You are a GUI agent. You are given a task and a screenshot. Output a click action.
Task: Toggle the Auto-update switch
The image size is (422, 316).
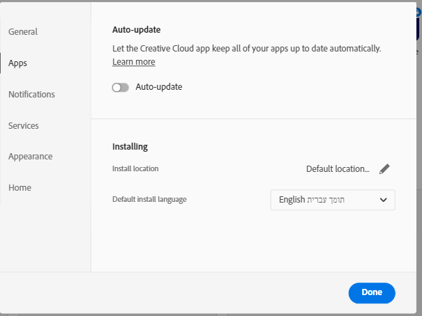coord(121,88)
